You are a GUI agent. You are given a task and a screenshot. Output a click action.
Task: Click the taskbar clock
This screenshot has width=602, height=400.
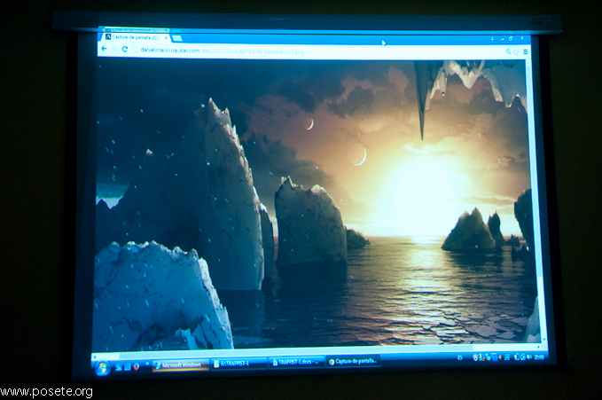(539, 357)
